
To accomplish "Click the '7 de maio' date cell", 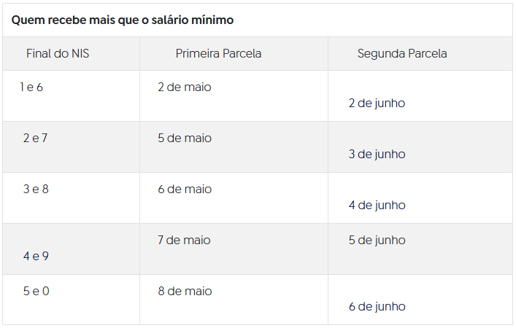I will point(185,241).
